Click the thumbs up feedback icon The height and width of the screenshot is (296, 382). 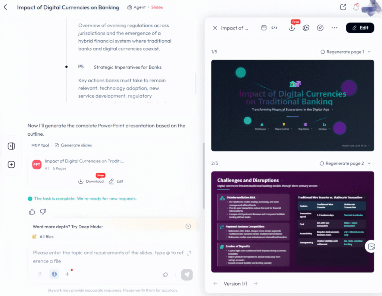(32, 212)
